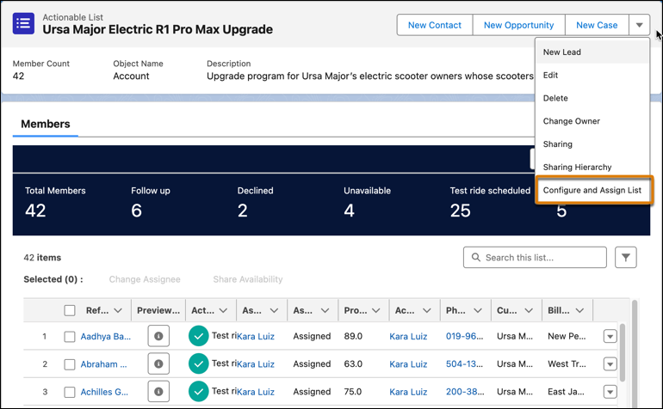Click the West Tr... billing cell
This screenshot has width=663, height=409.
pyautogui.click(x=567, y=364)
